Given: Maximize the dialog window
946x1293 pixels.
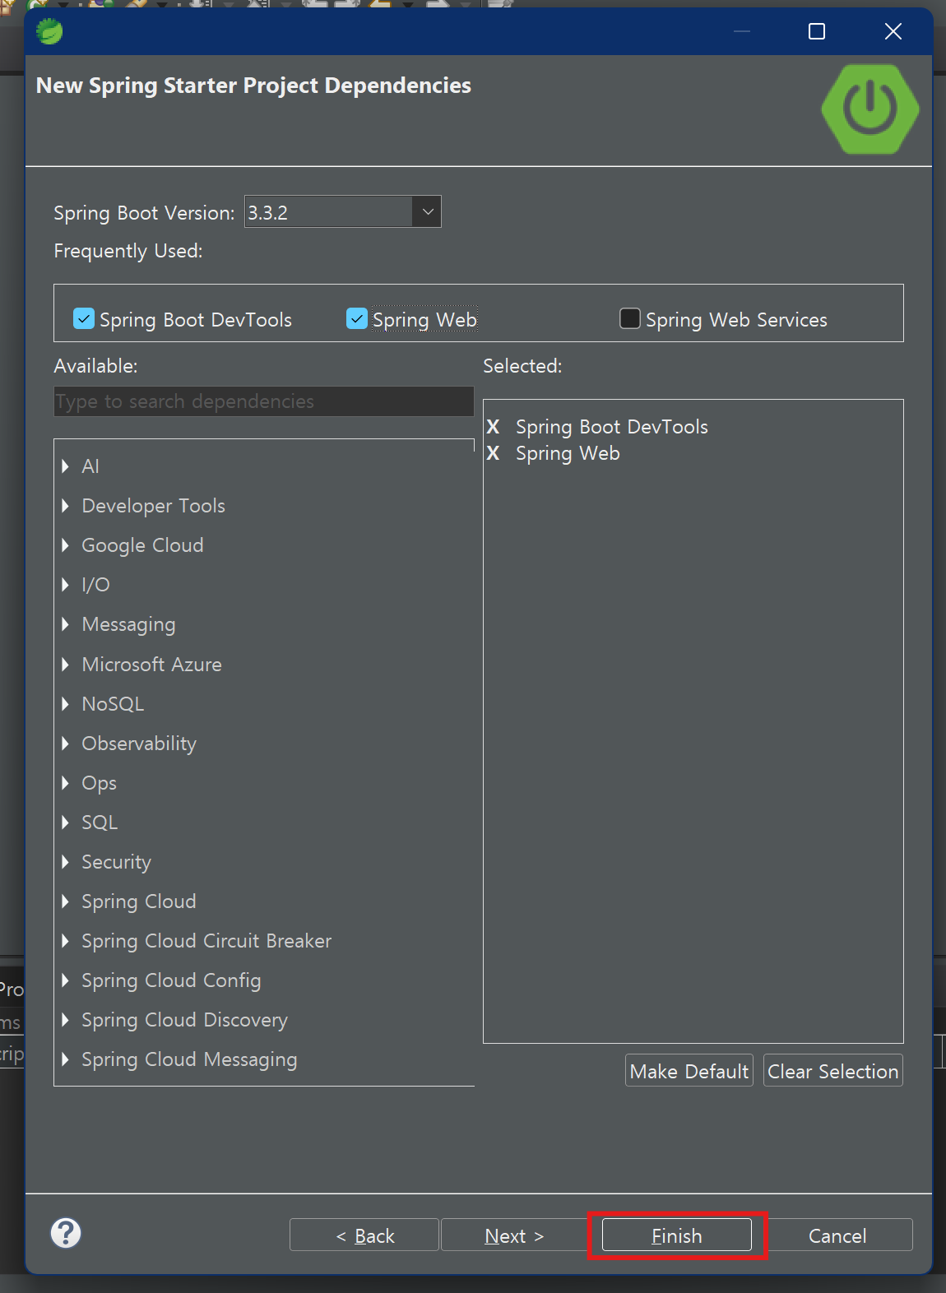Looking at the screenshot, I should [817, 31].
